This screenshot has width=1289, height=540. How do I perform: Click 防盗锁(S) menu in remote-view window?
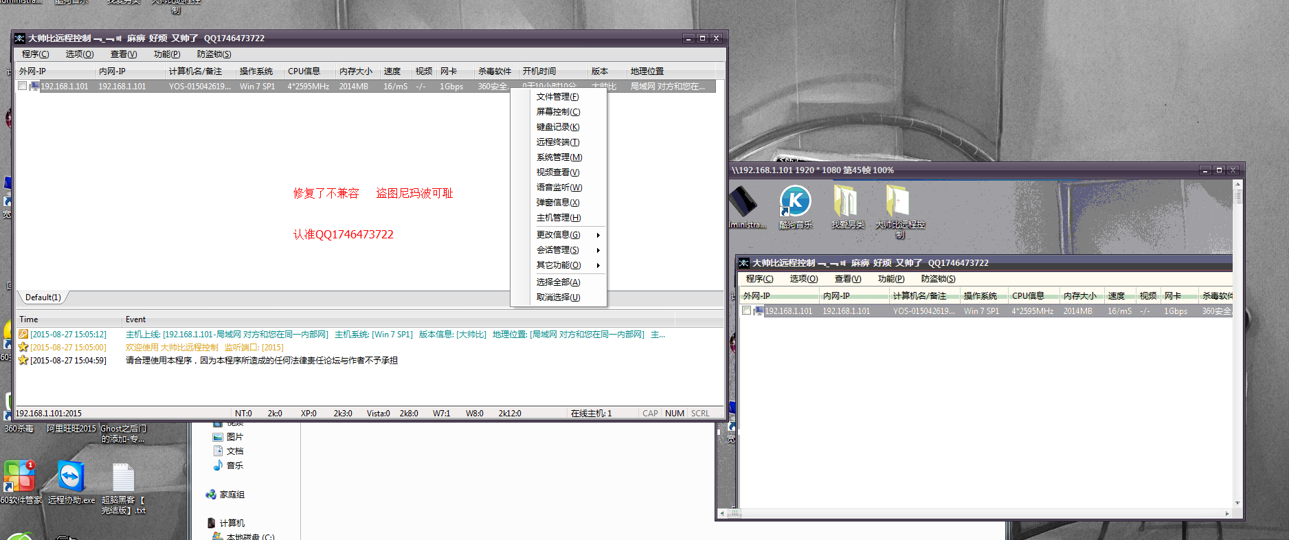pyautogui.click(x=939, y=279)
